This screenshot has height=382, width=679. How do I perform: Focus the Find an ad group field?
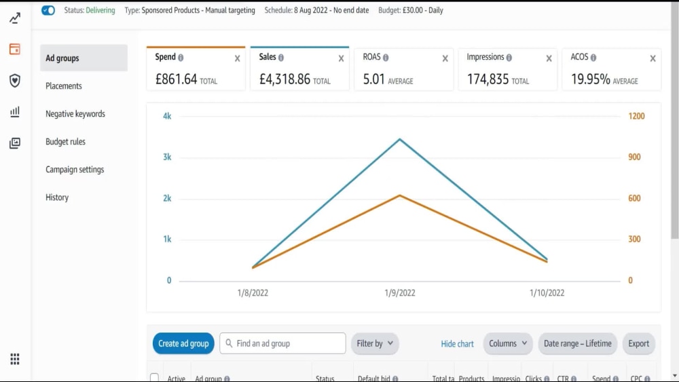tap(282, 343)
